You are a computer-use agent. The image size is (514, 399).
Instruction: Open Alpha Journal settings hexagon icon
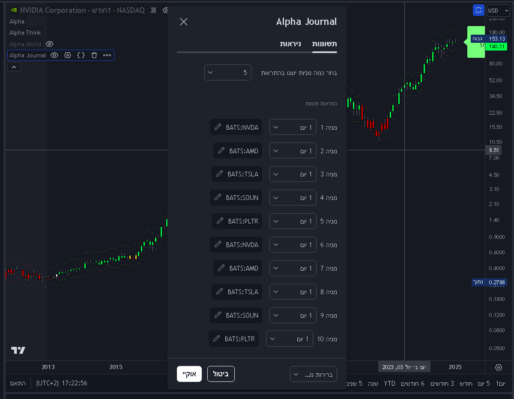67,55
